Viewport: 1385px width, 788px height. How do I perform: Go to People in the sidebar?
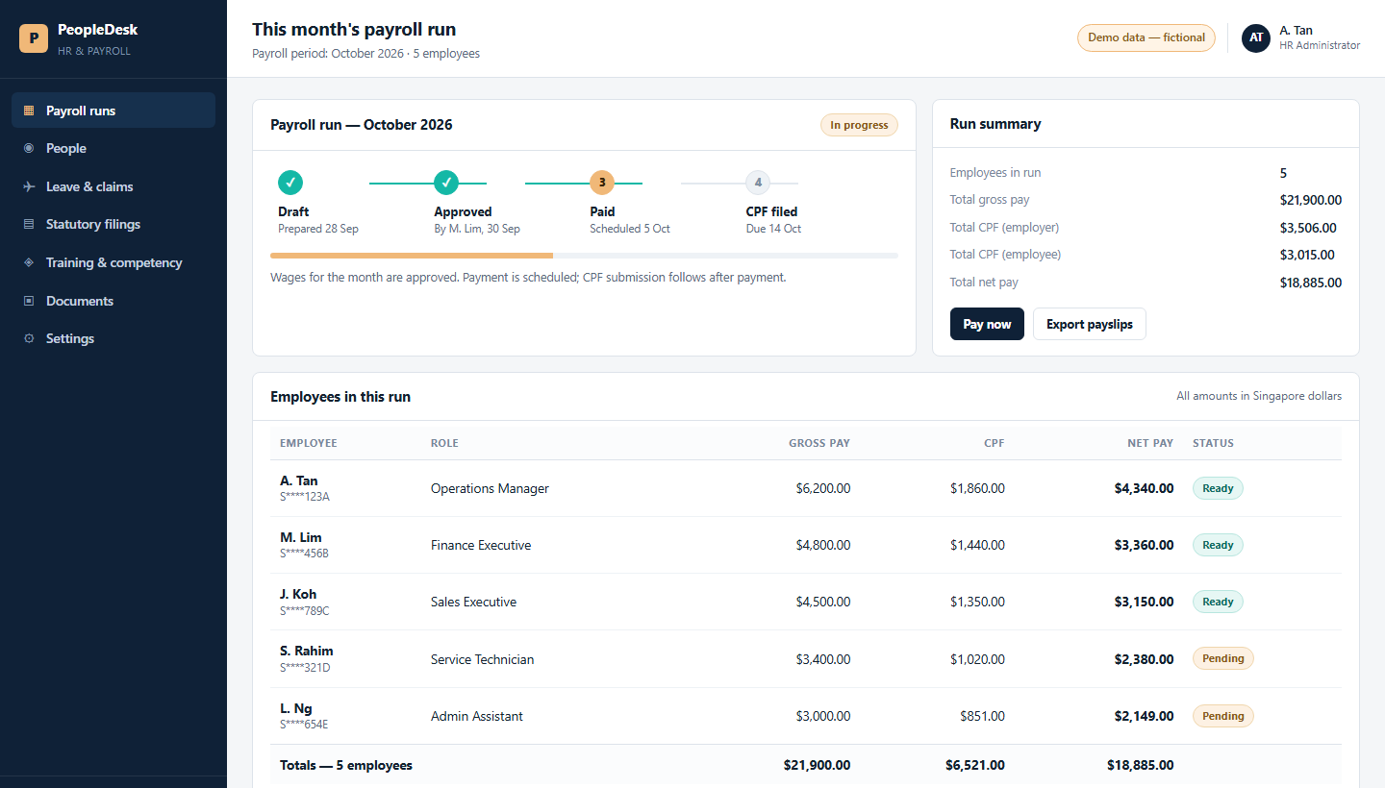click(x=113, y=148)
